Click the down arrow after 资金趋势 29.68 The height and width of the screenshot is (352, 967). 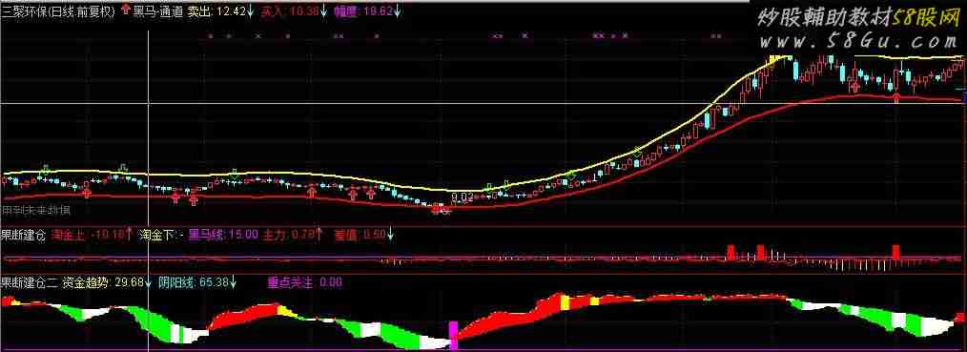tap(149, 282)
